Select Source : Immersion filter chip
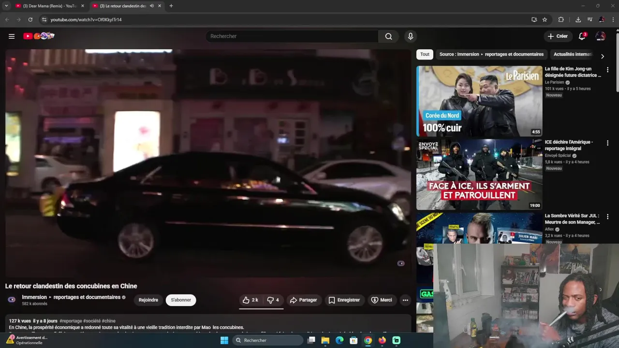Viewport: 619px width, 348px height. tap(491, 54)
